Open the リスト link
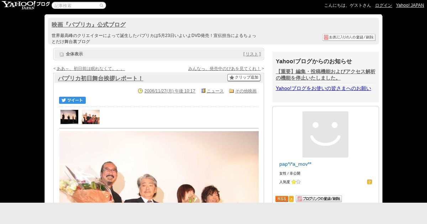The image size is (427, 224). tap(252, 54)
